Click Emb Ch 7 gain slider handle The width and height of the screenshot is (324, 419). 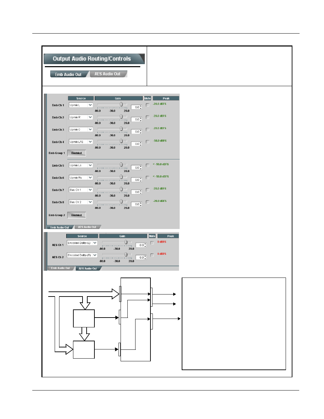click(121, 189)
